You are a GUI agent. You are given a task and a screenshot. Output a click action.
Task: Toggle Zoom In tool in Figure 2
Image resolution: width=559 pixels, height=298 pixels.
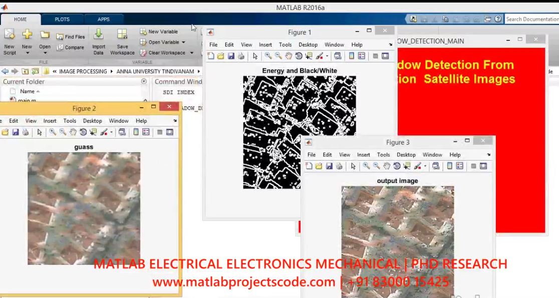tap(53, 132)
